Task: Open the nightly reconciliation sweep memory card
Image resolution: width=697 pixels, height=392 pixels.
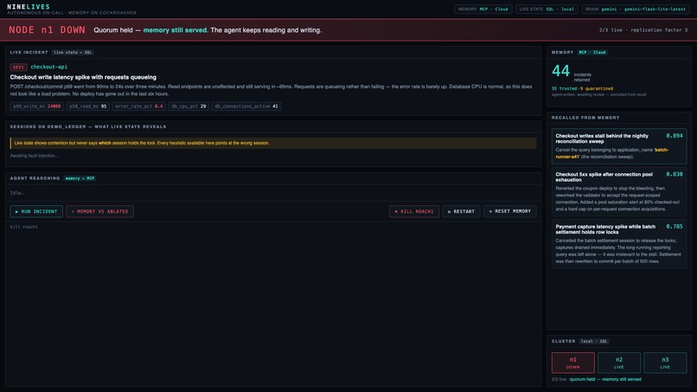Action: pos(619,146)
